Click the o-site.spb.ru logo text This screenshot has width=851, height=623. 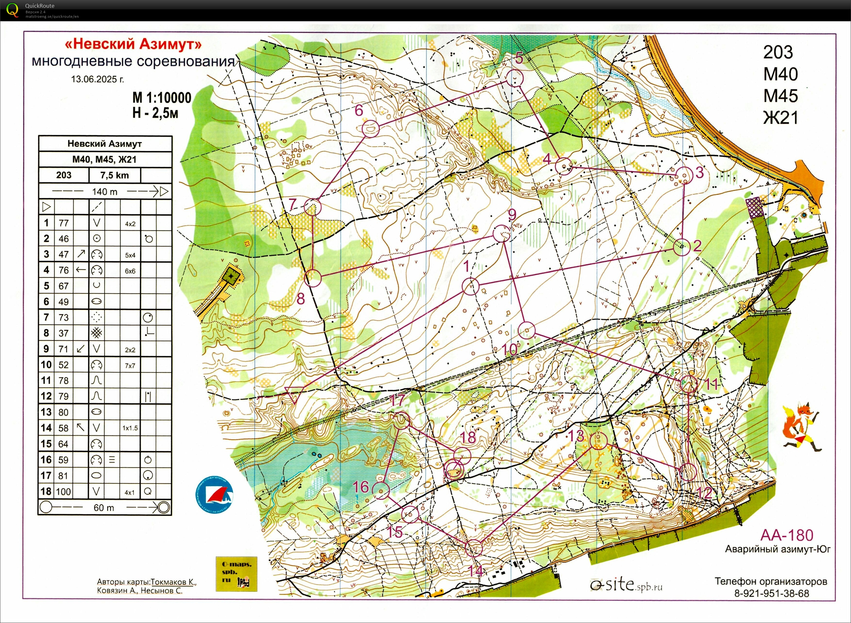(626, 585)
